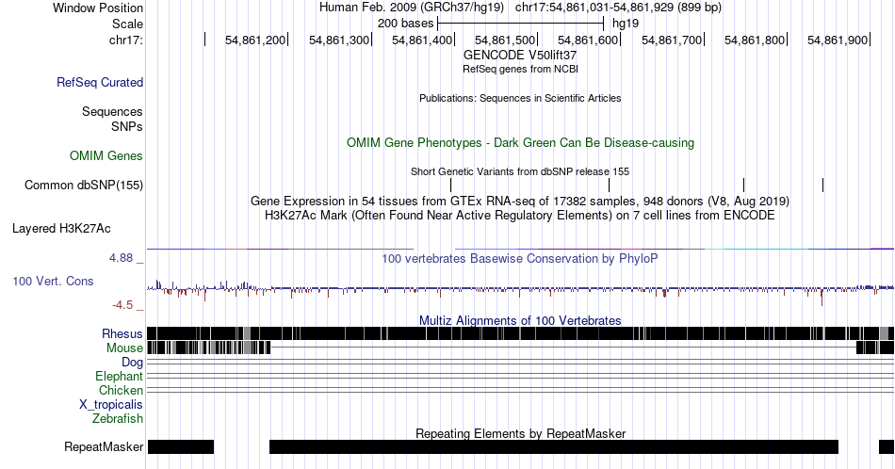Click the RefSeq genes from NCBI title
This screenshot has height=469, width=895.
520,69
